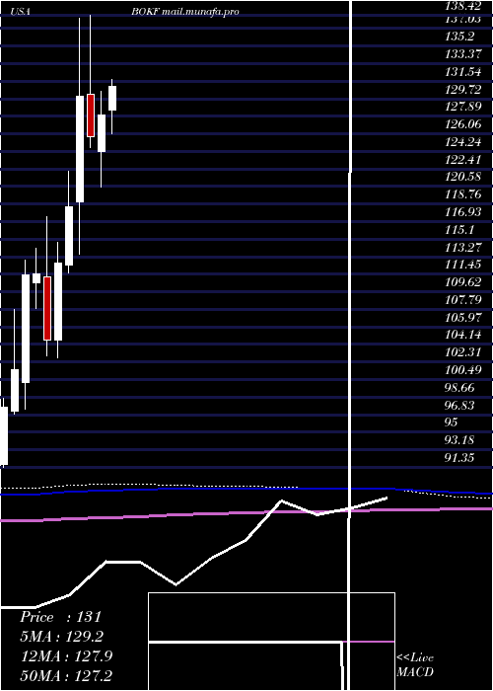Click the 135.2 price axis label
Viewport: 493px width, 691px height.
pos(460,37)
